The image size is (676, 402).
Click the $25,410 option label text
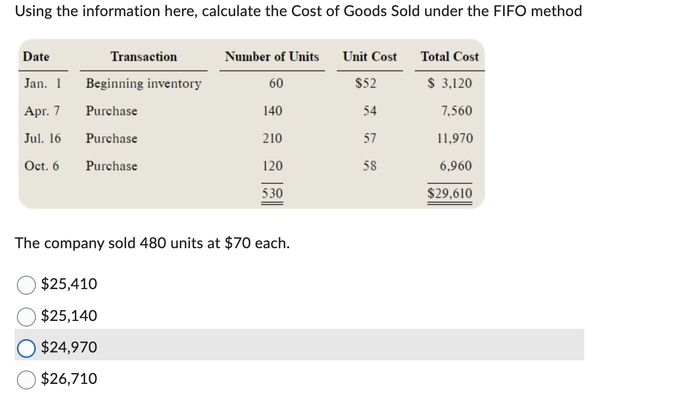(x=68, y=284)
